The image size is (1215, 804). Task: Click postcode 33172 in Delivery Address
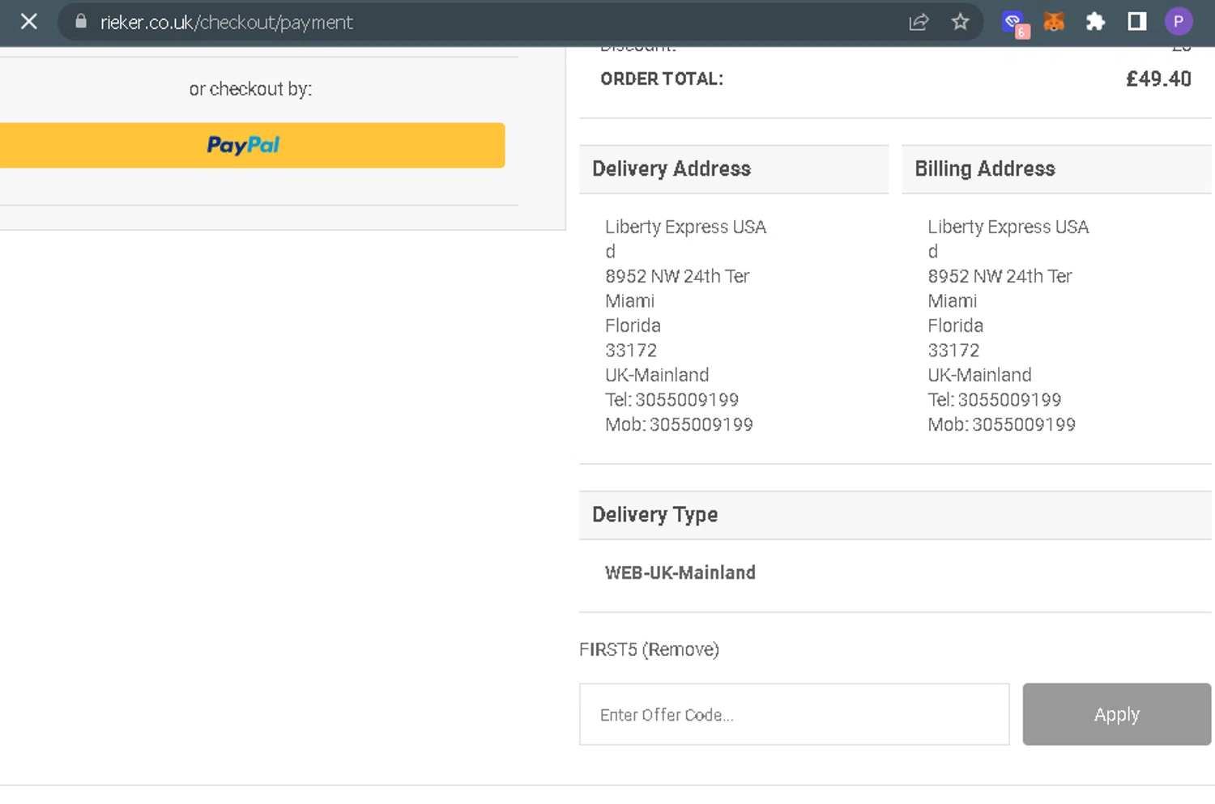pyautogui.click(x=631, y=351)
